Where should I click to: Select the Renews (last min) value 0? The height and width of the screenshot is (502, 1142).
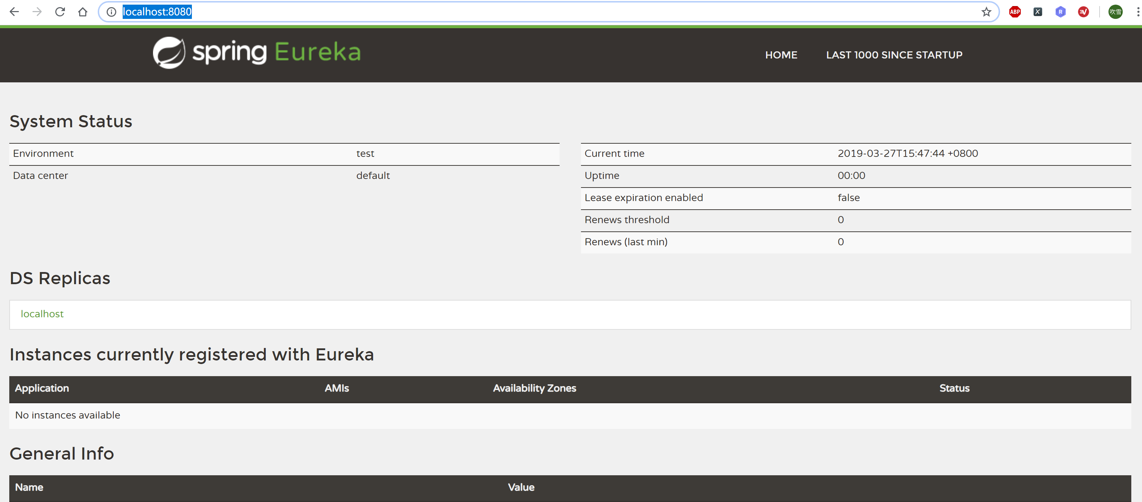[x=841, y=242]
